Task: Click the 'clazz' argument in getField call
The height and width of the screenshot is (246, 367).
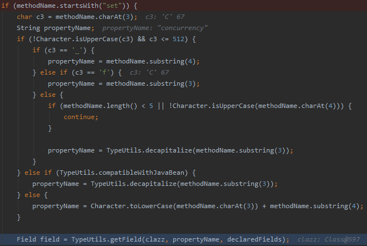Action: coord(155,239)
